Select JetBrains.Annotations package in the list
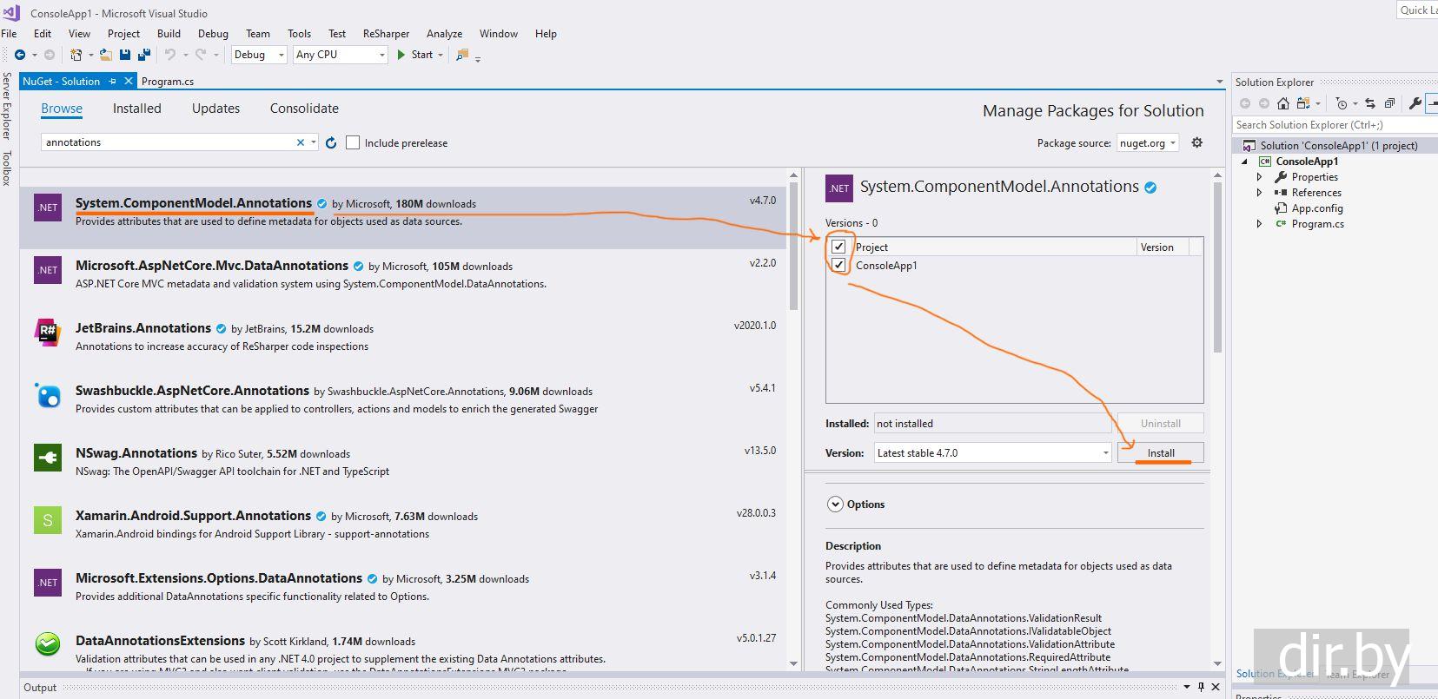The image size is (1438, 699). [143, 328]
